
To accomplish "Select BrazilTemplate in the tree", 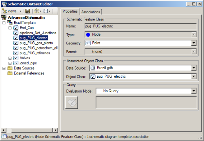I will pyautogui.click(x=25, y=23).
